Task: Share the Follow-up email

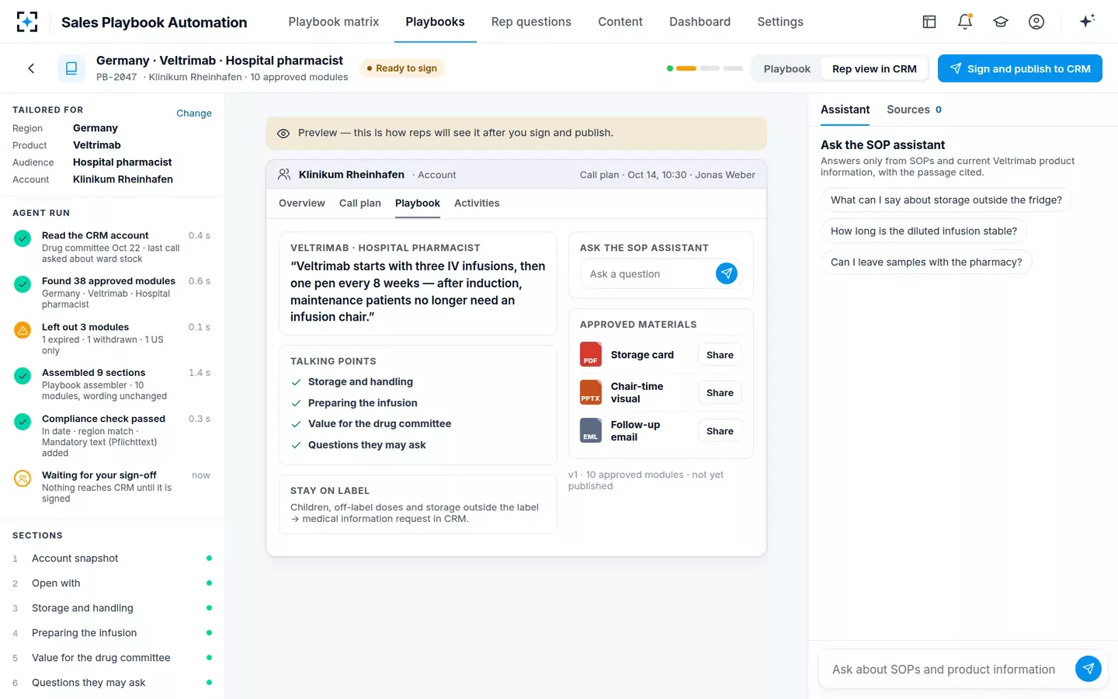Action: pos(720,431)
